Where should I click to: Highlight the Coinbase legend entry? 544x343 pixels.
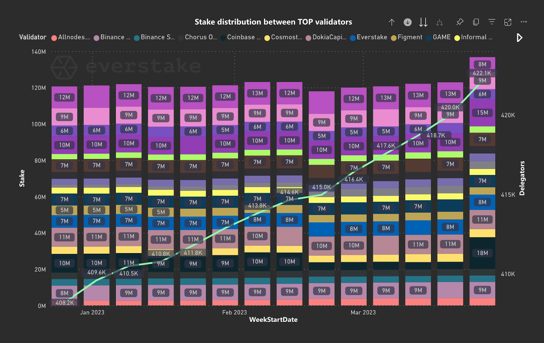point(241,37)
